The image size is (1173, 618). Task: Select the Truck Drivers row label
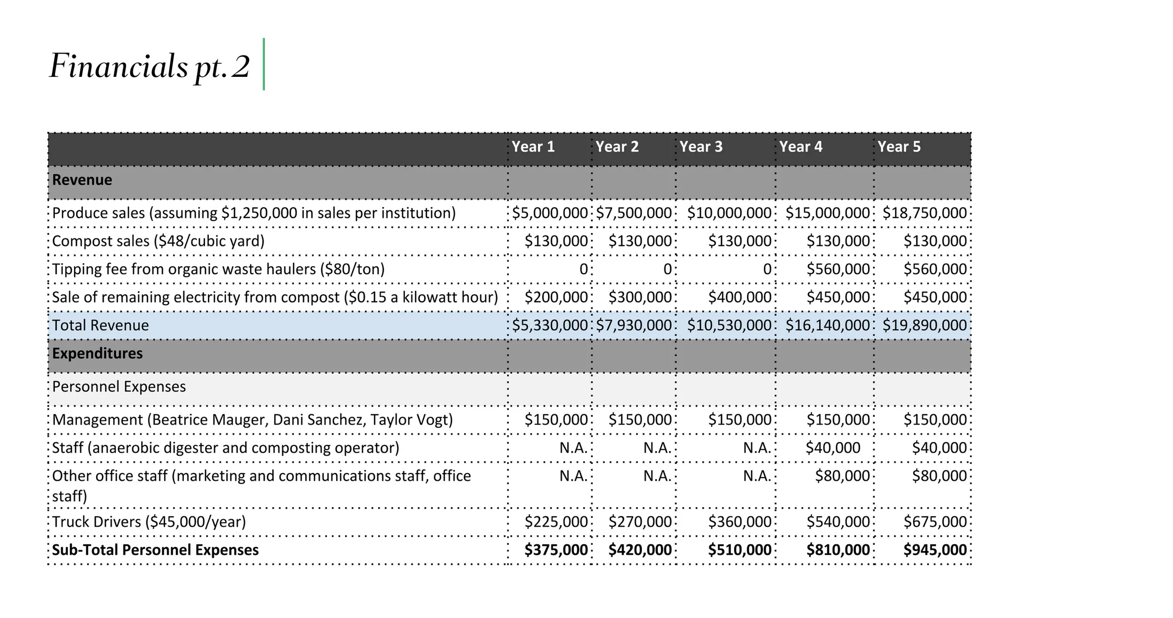(x=149, y=521)
